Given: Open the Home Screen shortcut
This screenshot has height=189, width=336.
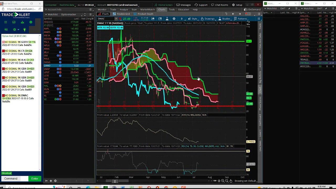Looking at the screenshot, I should [164, 5].
